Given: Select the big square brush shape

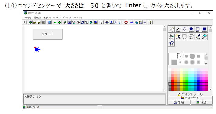Looking at the screenshot, I should 174,62.
